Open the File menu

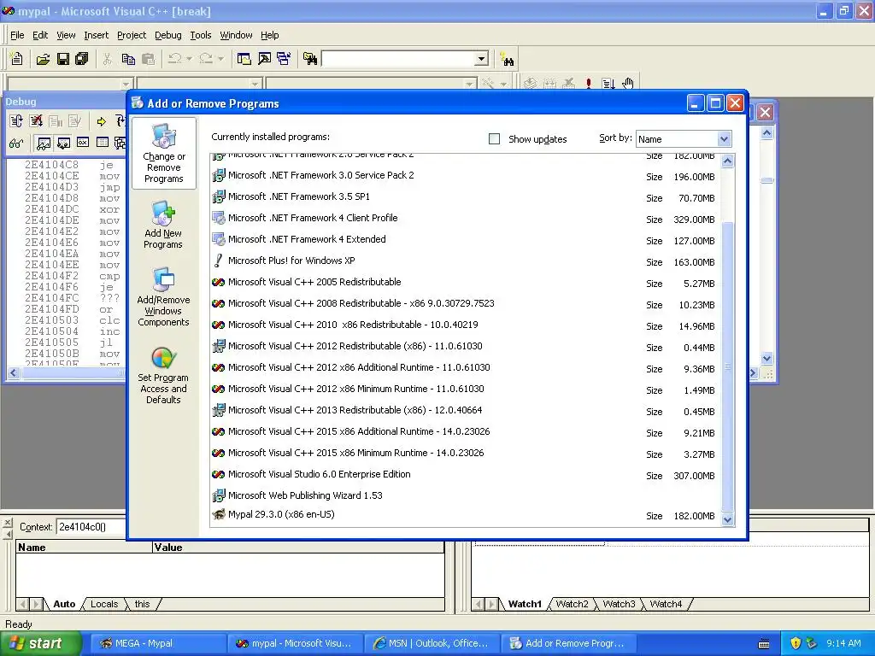click(17, 35)
